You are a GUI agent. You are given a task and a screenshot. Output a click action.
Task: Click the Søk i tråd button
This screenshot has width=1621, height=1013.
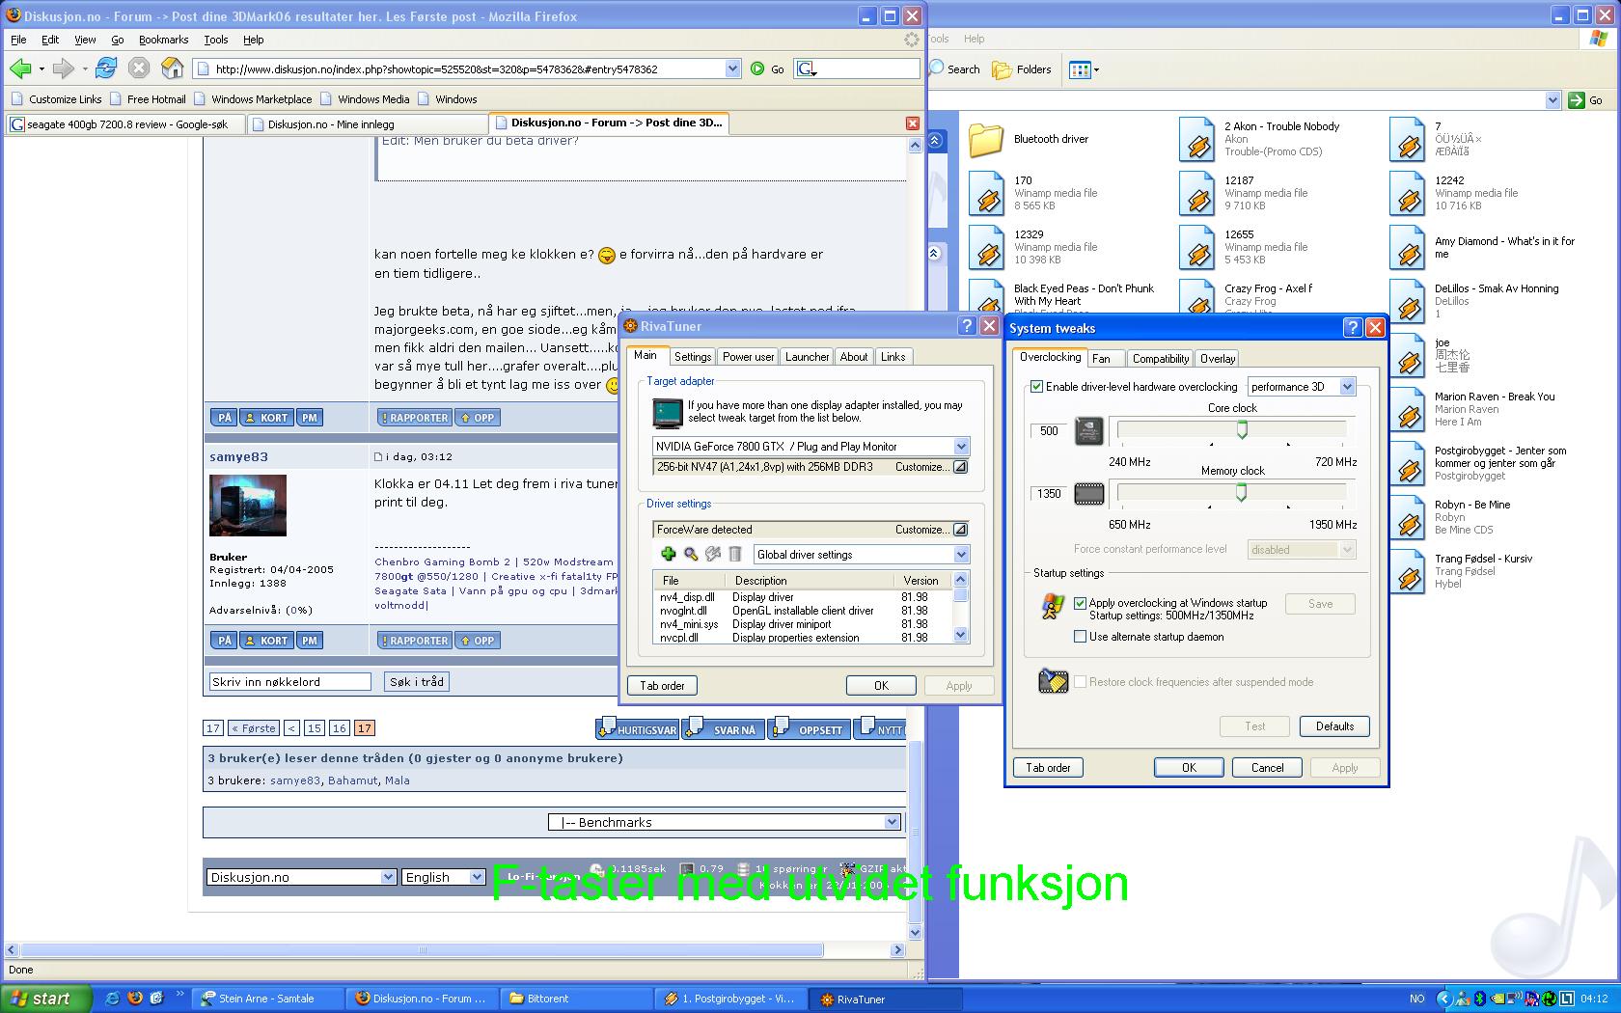click(x=417, y=682)
